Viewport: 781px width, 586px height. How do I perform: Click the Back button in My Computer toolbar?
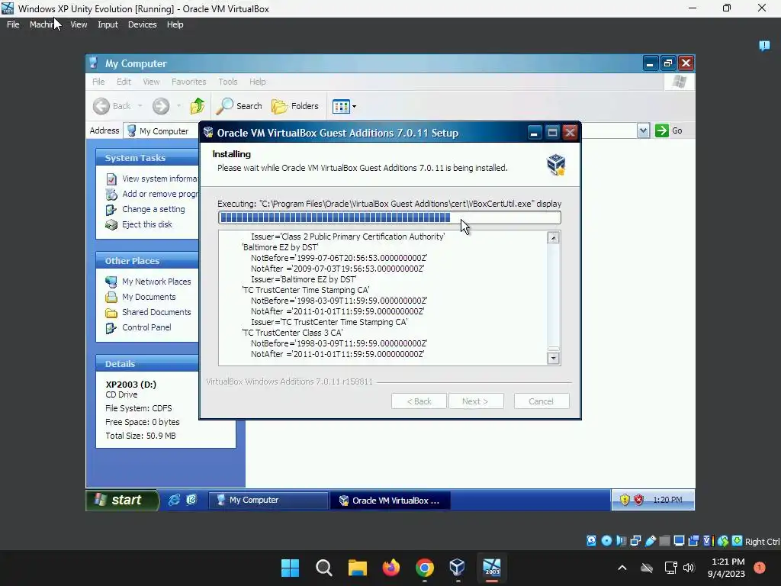(x=112, y=105)
